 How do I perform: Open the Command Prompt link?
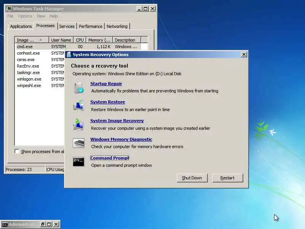(x=110, y=158)
